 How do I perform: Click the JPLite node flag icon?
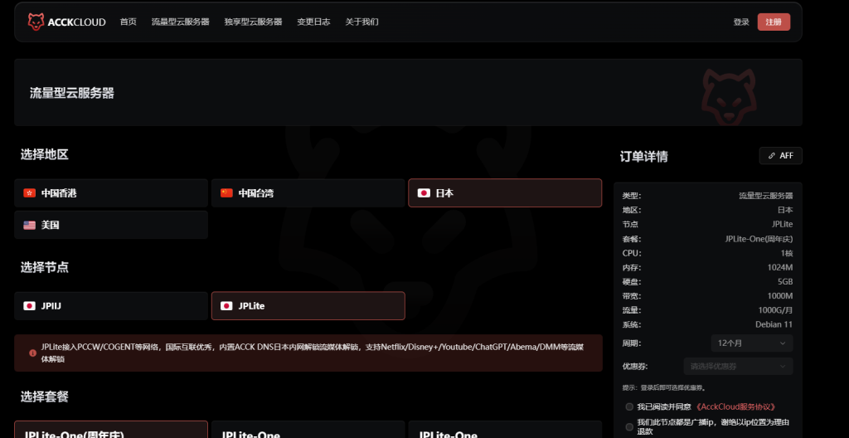(x=226, y=306)
